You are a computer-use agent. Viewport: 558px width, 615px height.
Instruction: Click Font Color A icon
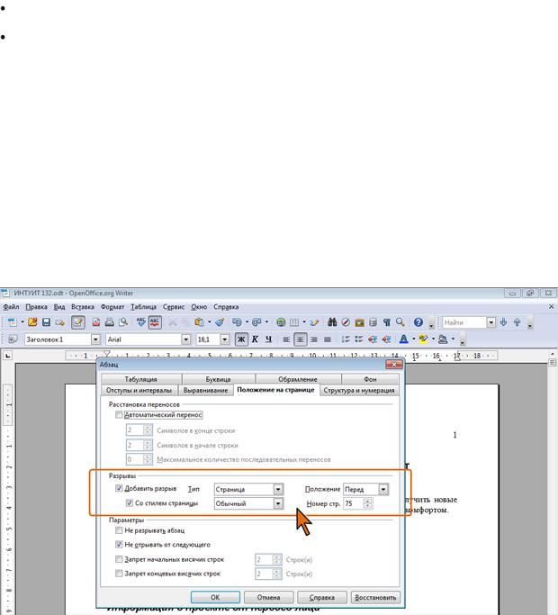[x=403, y=339]
